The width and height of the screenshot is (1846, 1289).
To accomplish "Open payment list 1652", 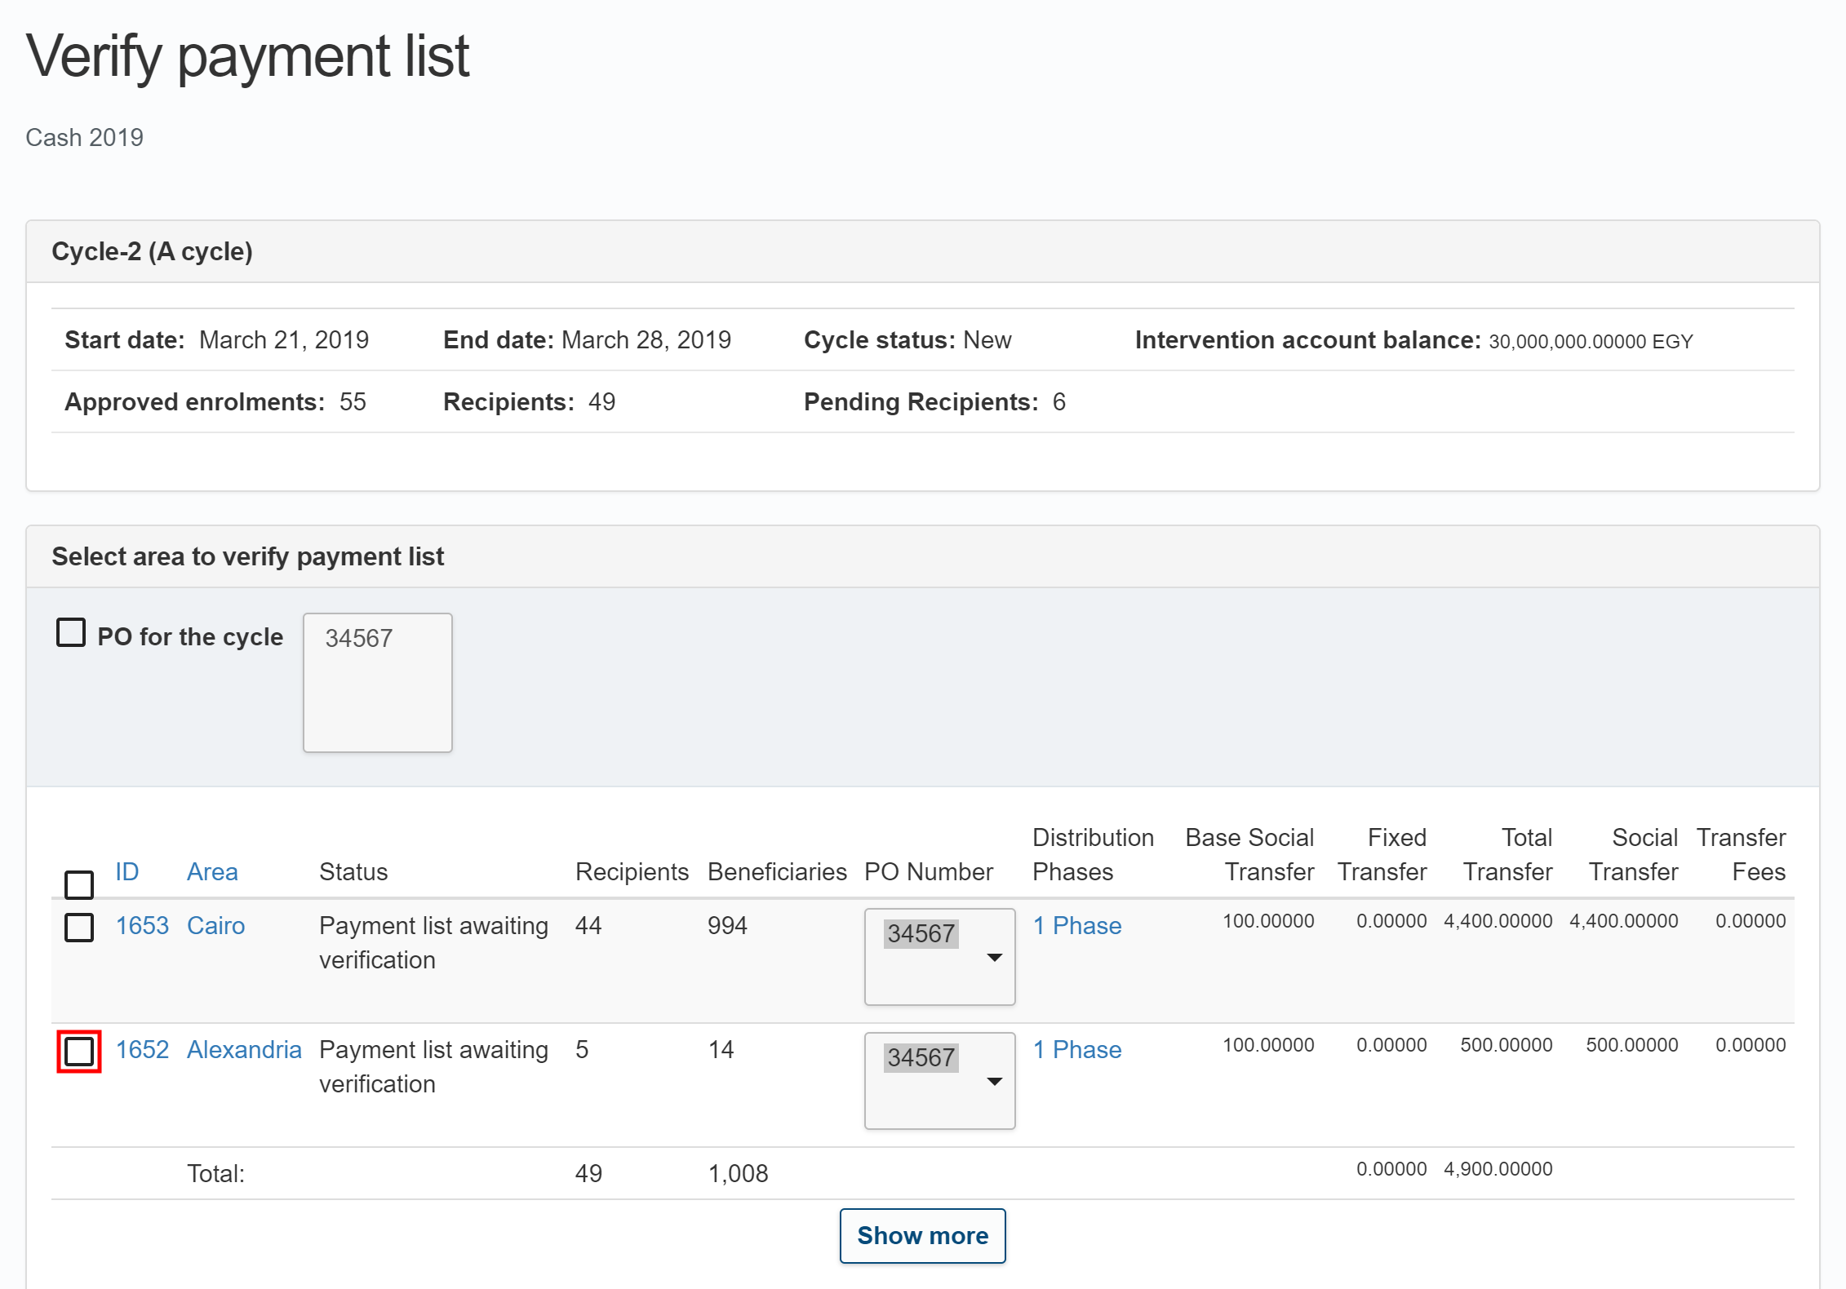I will click(x=141, y=1049).
